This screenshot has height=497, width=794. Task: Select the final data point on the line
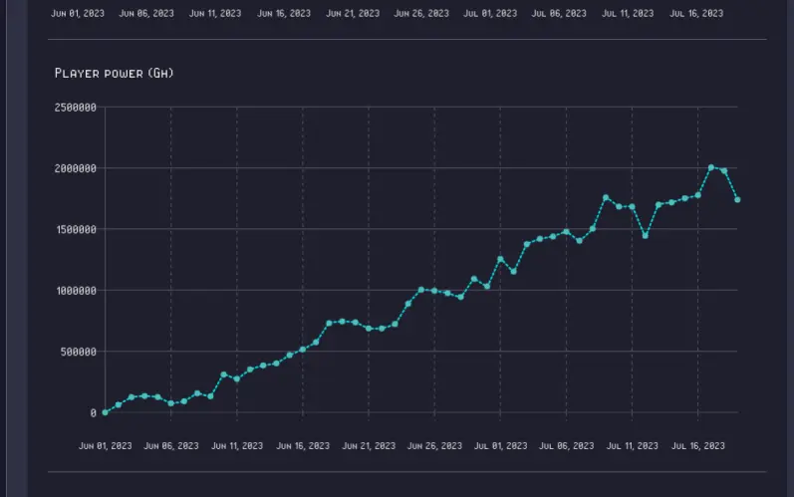(737, 200)
